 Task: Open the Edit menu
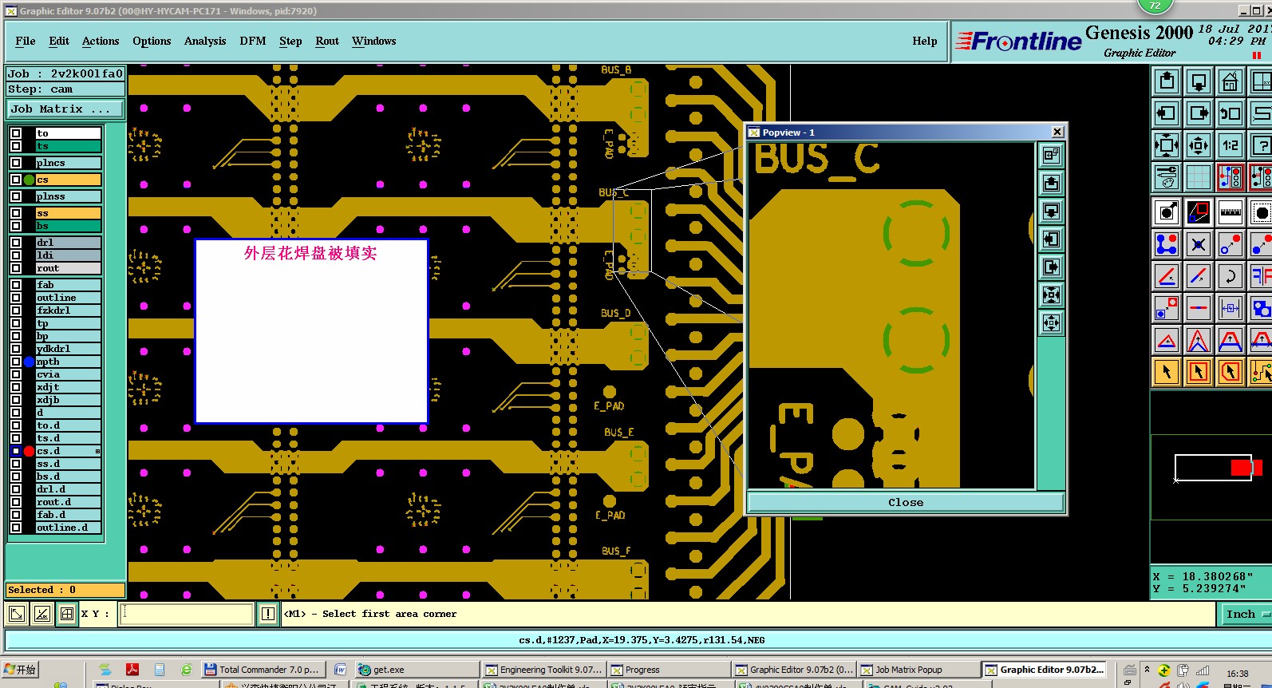pyautogui.click(x=59, y=41)
